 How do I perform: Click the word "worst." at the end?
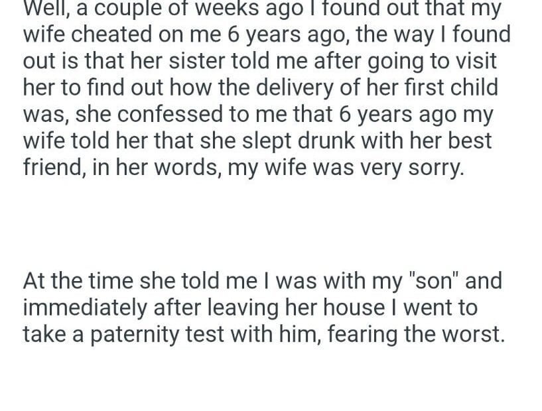coord(474,334)
